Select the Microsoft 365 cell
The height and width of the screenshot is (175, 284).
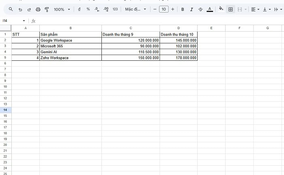point(71,46)
